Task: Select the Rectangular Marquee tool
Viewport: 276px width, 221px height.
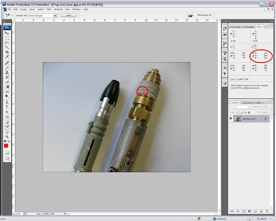Action: click(7, 38)
